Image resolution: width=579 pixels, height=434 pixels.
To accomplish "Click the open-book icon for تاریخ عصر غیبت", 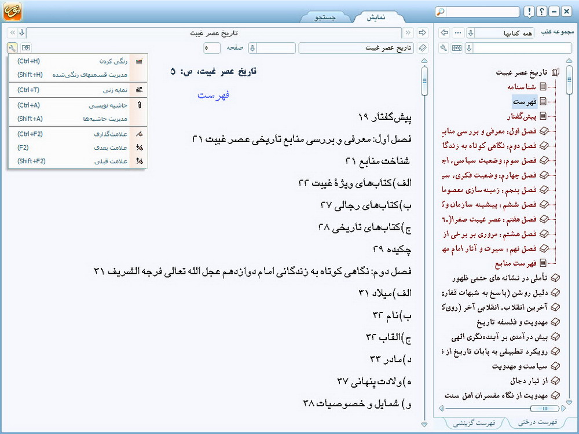I will click(555, 72).
